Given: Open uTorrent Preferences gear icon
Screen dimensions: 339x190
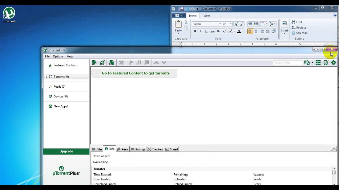Looking at the screenshot, I should pyautogui.click(x=333, y=63).
